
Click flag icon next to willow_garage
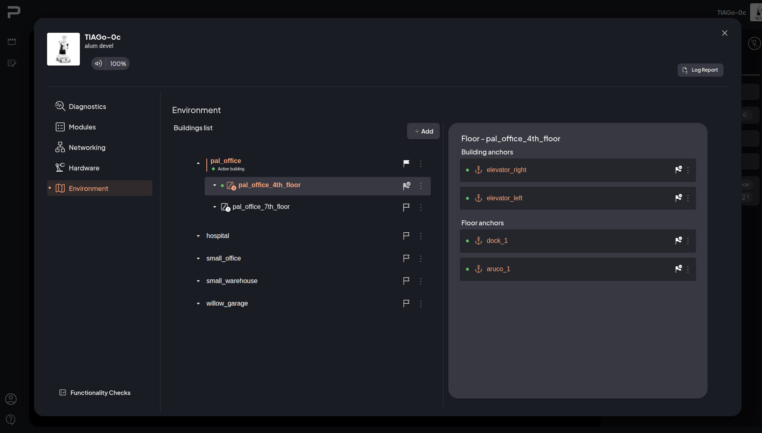pyautogui.click(x=406, y=304)
